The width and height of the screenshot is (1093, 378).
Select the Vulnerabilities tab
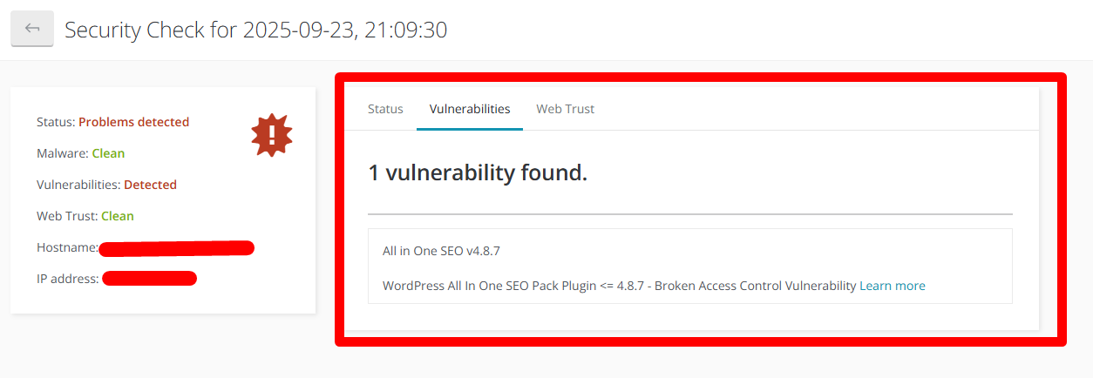point(470,109)
